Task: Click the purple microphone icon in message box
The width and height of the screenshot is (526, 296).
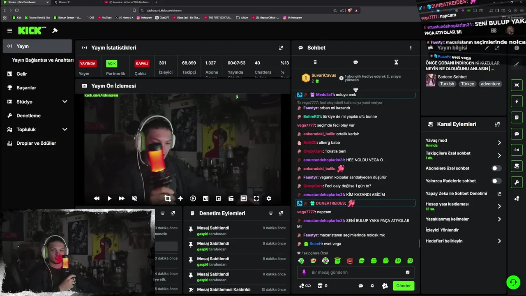Action: click(x=304, y=272)
